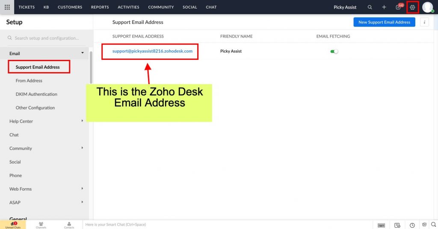Viewport: 438px width, 229px height.
Task: Open Unread Chats in bottom bar
Action: [13, 225]
